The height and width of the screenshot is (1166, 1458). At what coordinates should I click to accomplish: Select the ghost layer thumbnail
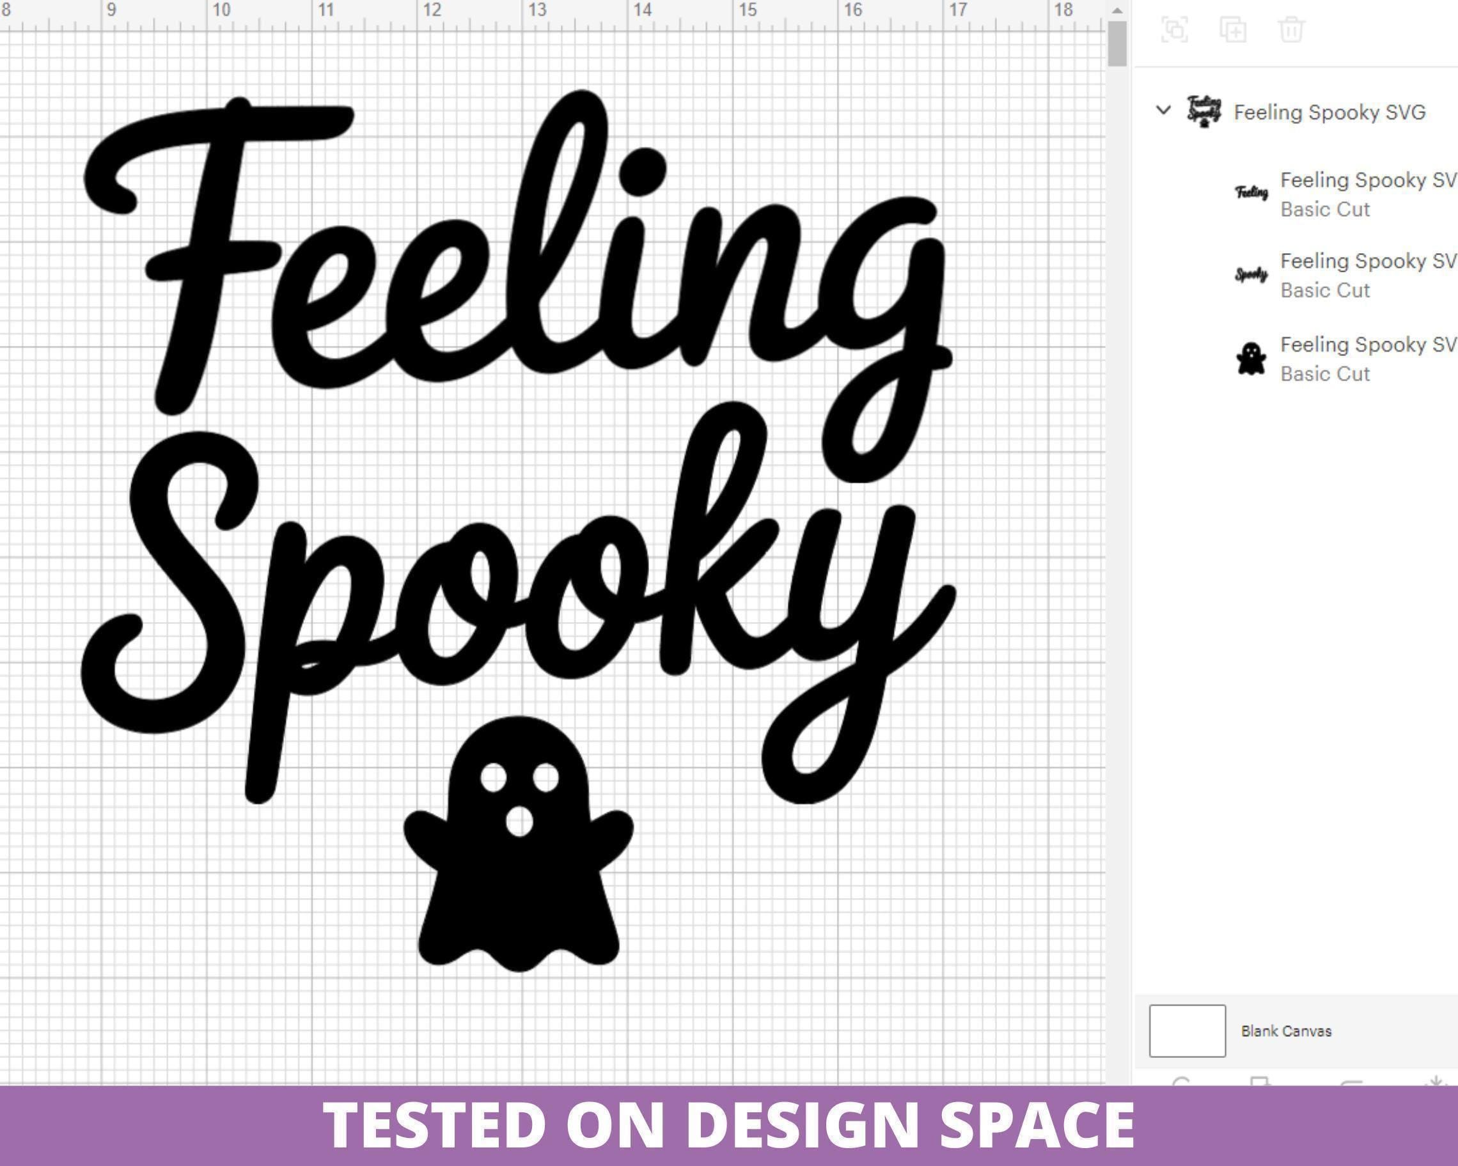[1251, 358]
